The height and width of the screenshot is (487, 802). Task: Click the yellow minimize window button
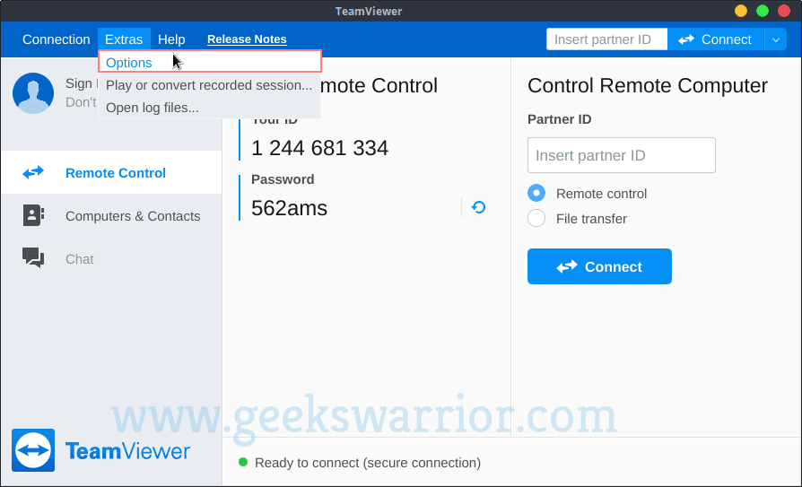[x=741, y=11]
